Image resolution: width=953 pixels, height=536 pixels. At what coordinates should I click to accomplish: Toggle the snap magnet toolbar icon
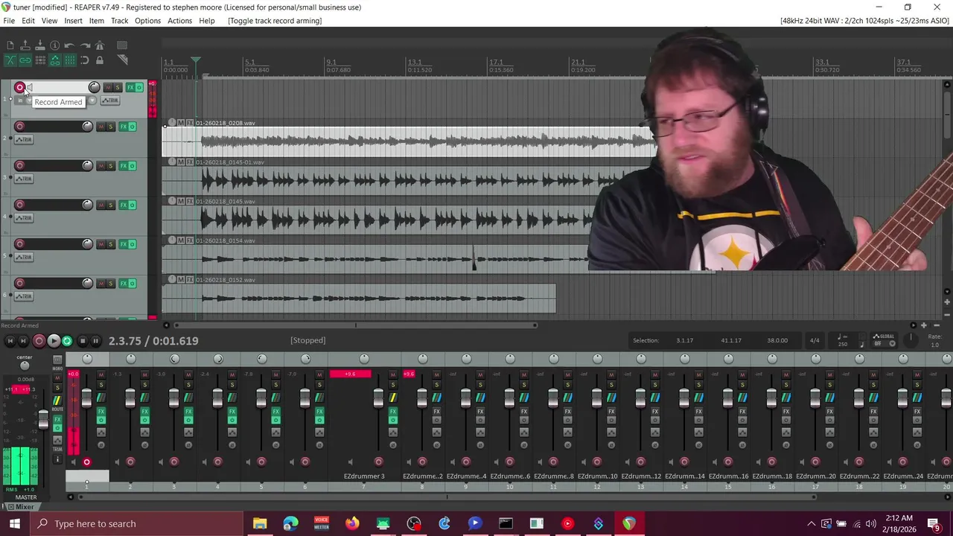pyautogui.click(x=84, y=60)
